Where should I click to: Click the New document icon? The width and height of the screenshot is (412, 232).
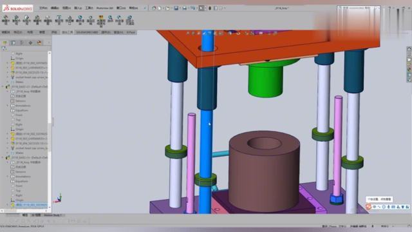pos(160,8)
